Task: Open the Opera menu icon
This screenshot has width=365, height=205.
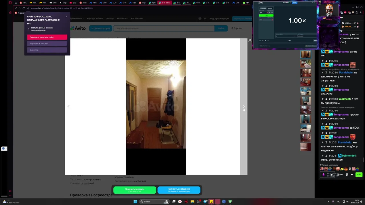Action: pos(10,3)
